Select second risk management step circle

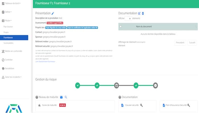(x=97, y=86)
